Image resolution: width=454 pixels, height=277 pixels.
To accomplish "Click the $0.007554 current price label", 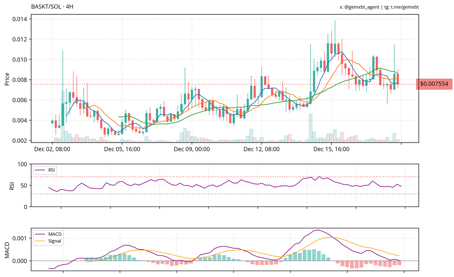I will pyautogui.click(x=434, y=84).
